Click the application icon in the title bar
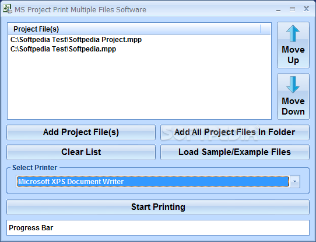316x242 pixels. point(8,9)
